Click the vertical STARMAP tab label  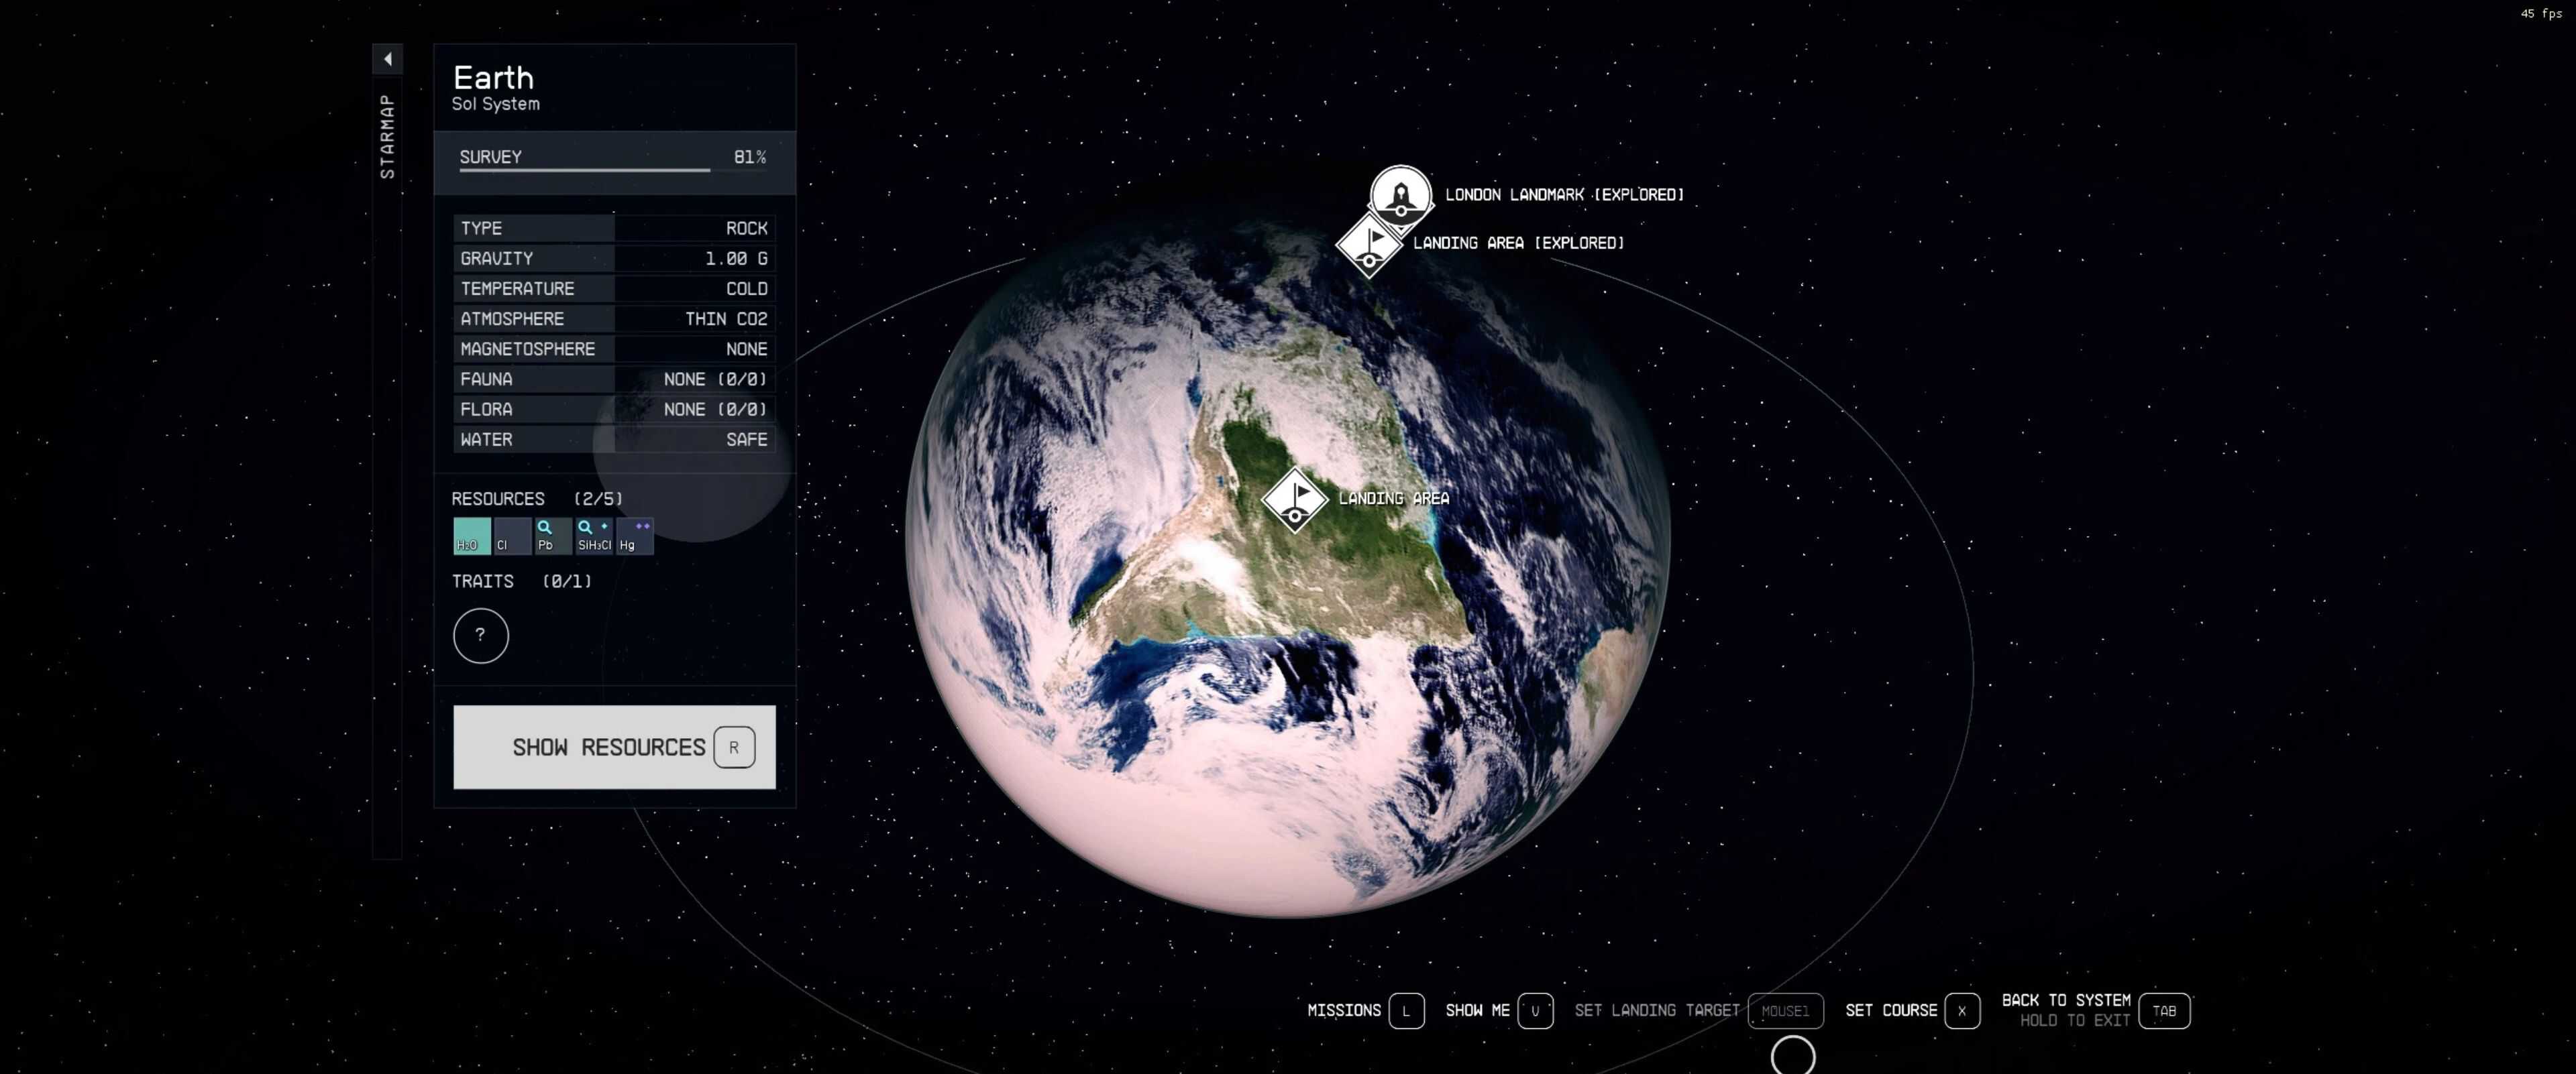[x=387, y=137]
